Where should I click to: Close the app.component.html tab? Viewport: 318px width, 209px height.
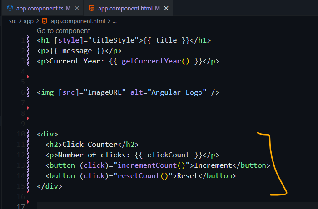166,8
